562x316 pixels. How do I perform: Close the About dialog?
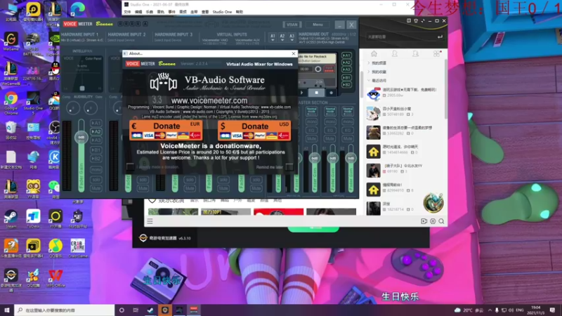(x=294, y=53)
